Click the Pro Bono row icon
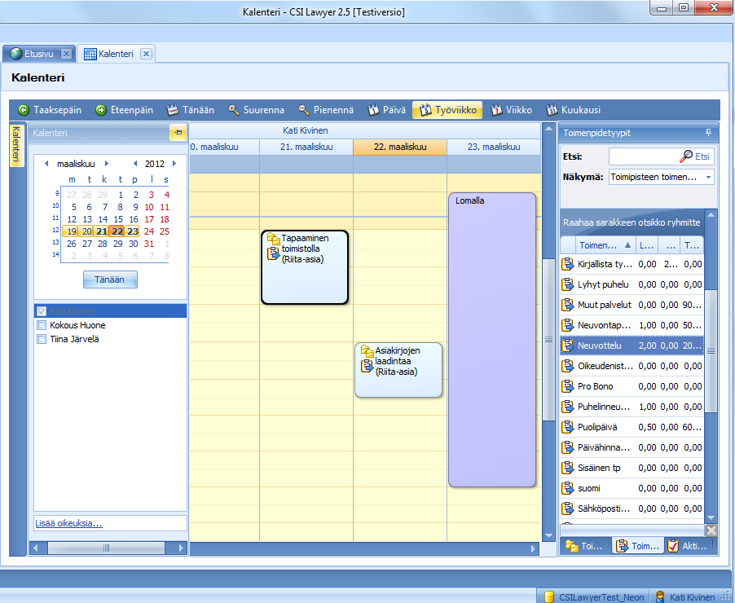The height and width of the screenshot is (603, 735). (x=568, y=386)
